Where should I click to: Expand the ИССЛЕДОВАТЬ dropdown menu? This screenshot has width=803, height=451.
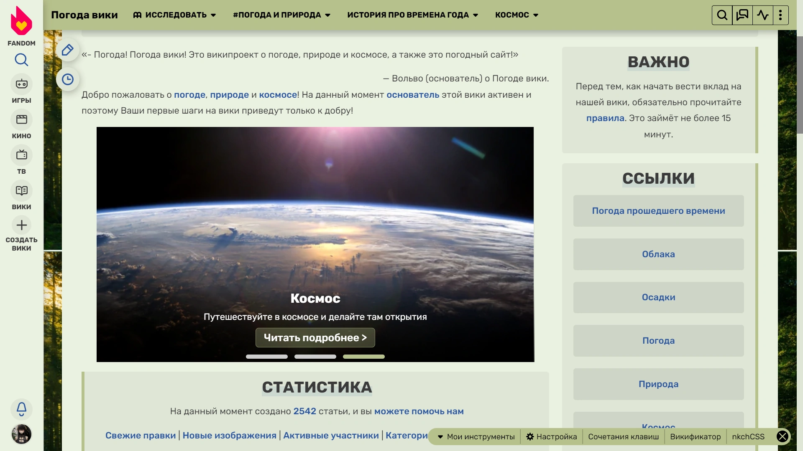pyautogui.click(x=175, y=15)
